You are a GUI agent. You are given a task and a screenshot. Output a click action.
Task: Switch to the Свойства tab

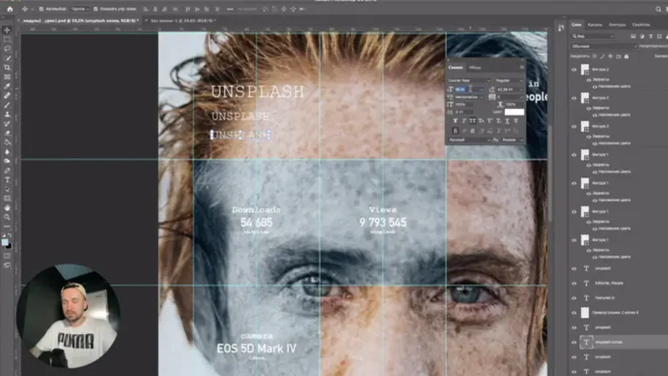point(641,25)
